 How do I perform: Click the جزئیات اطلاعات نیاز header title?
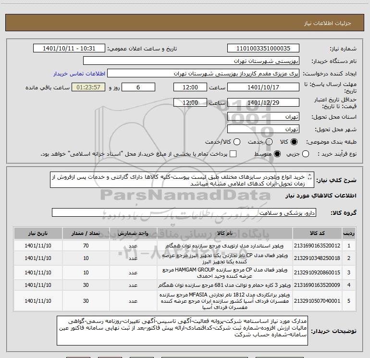327,23
